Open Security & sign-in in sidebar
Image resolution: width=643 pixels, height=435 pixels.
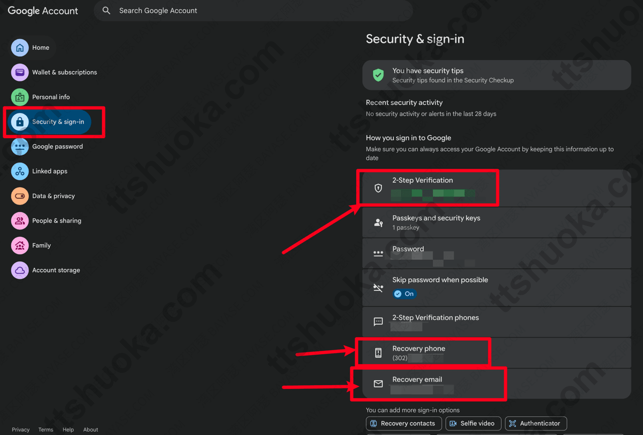click(x=49, y=122)
